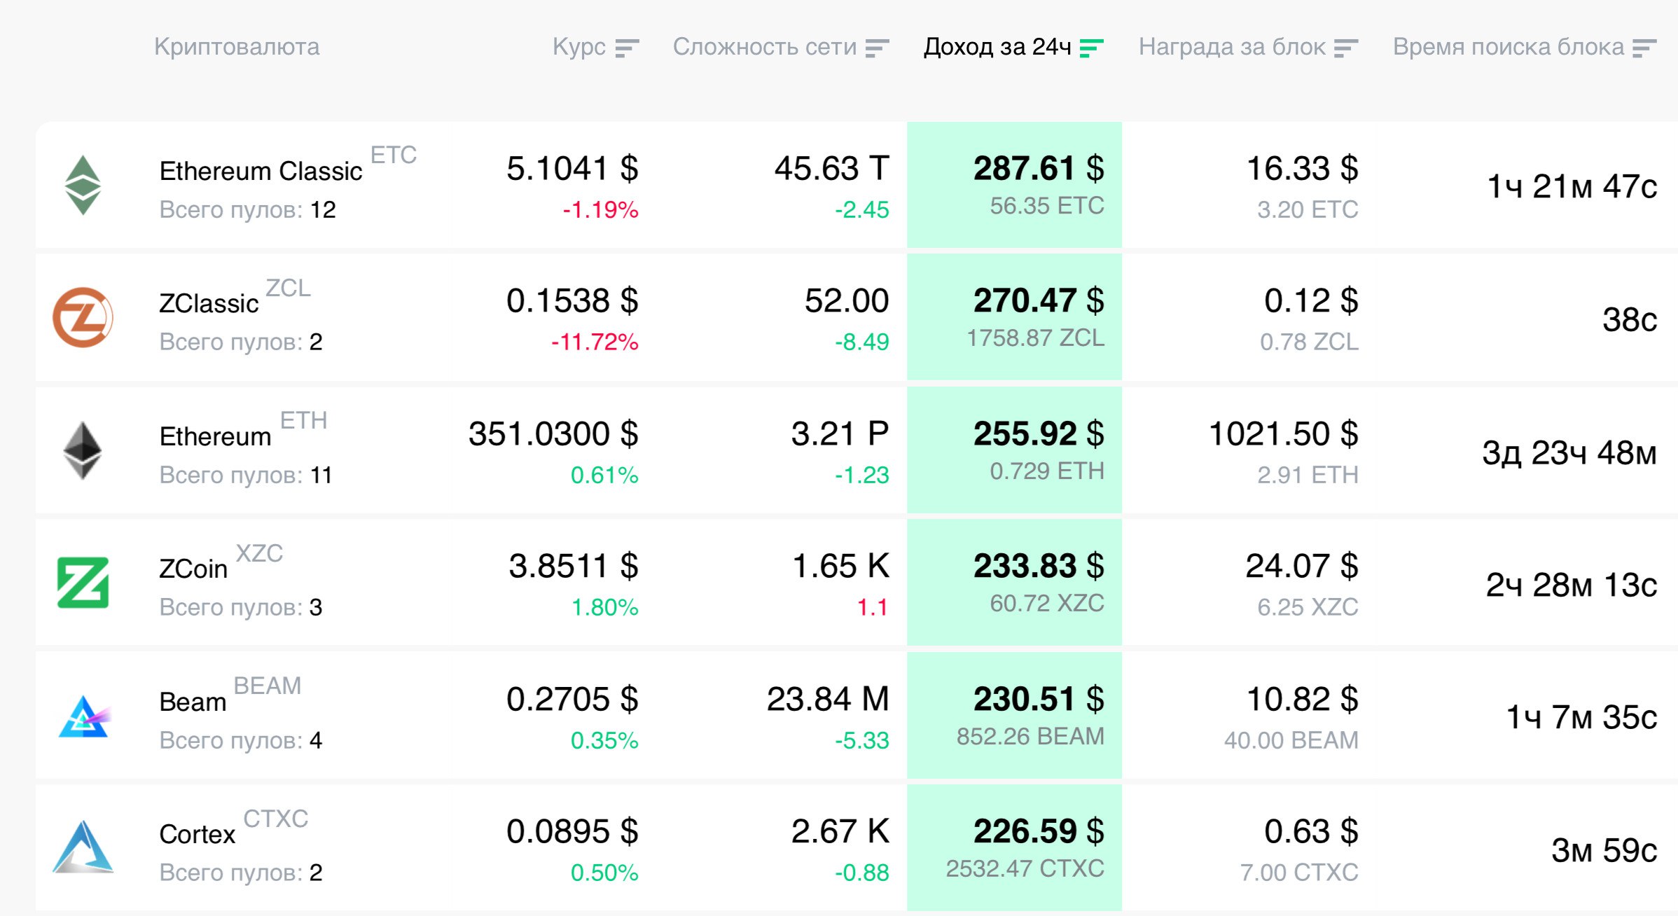The image size is (1678, 916).
Task: Click the 3.21 P difficulty value
Action: [840, 434]
